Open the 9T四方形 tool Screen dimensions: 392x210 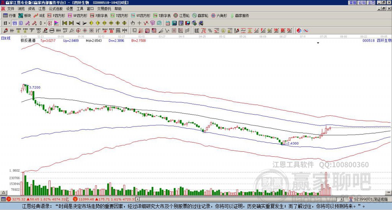(140, 15)
